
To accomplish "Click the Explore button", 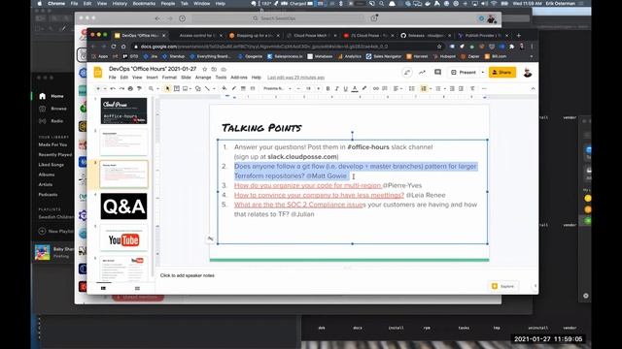I will [x=503, y=286].
